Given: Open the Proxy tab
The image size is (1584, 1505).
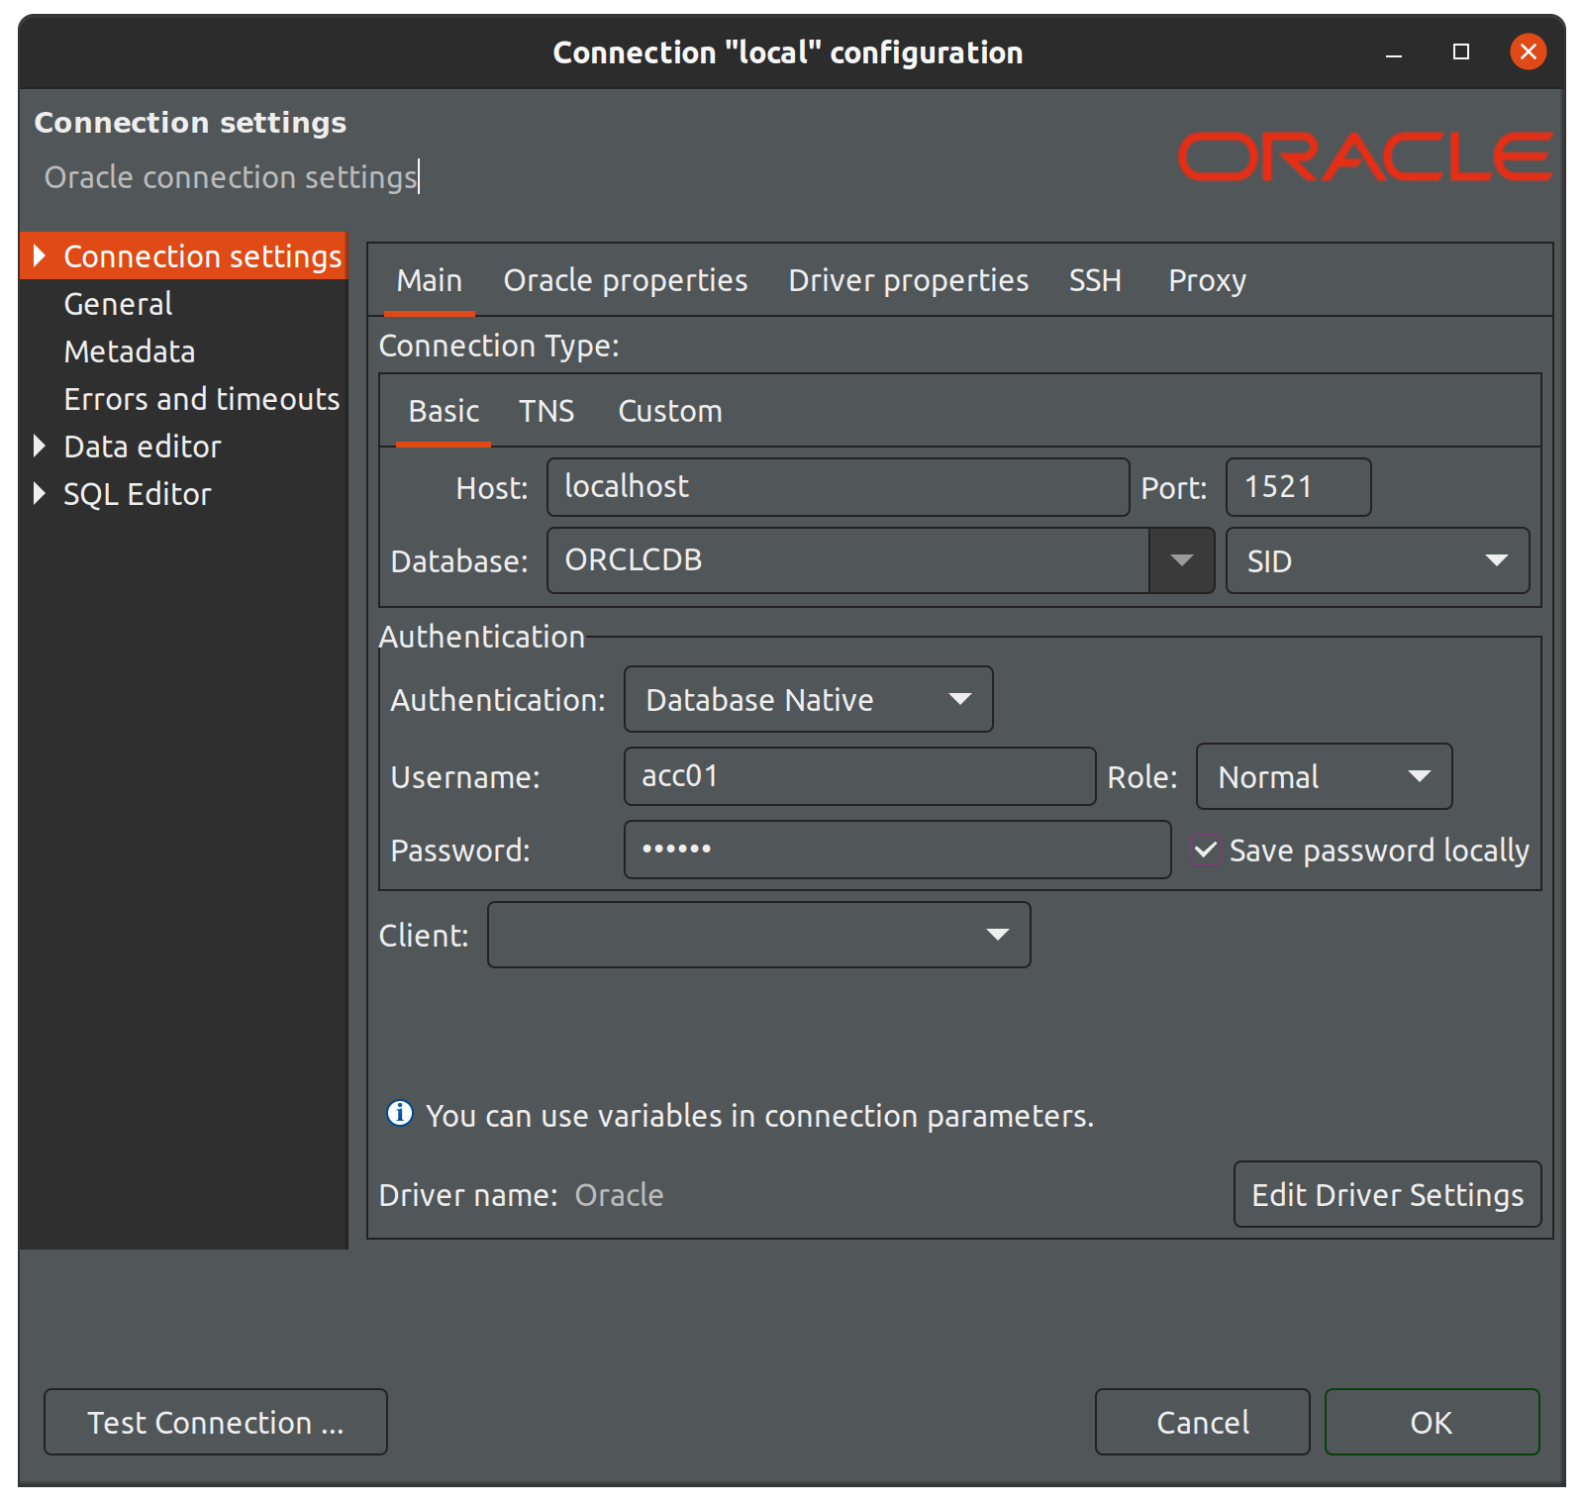Looking at the screenshot, I should pyautogui.click(x=1207, y=280).
